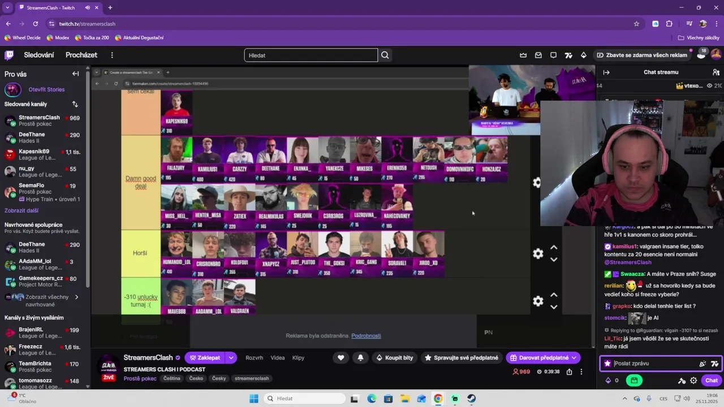Open Aktuální Degustační bookmark
Screen dimensions: 724x407
(139, 38)
